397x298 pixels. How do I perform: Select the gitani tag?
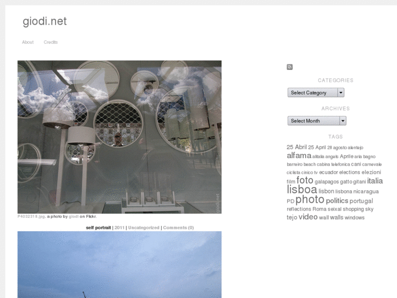click(x=359, y=182)
